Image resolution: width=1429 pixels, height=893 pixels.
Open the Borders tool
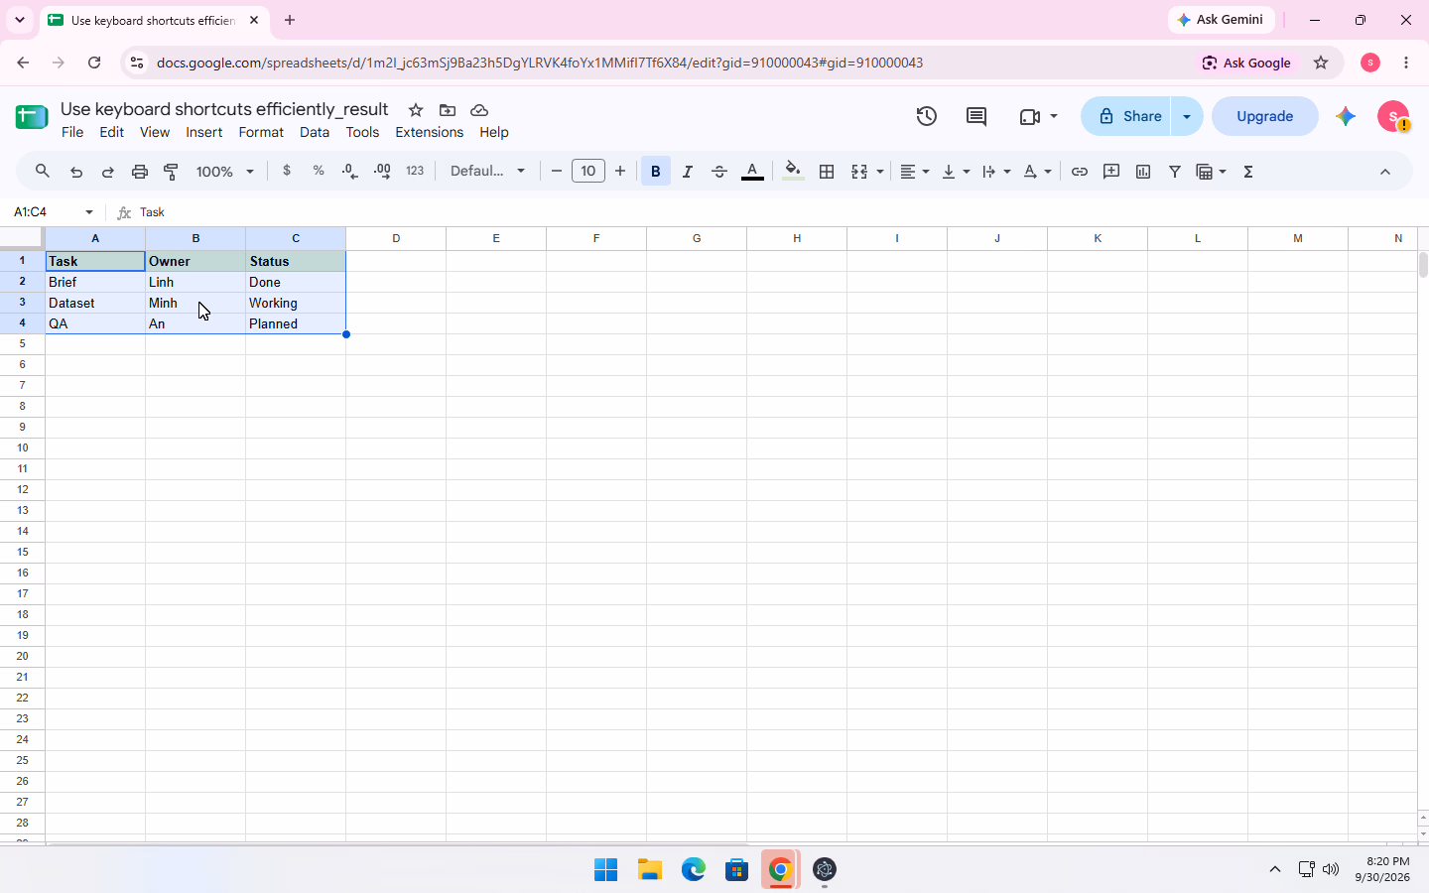[x=827, y=172]
